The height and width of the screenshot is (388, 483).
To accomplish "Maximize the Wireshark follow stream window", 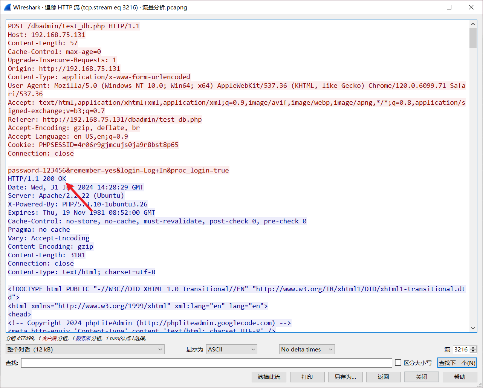I will coord(449,7).
